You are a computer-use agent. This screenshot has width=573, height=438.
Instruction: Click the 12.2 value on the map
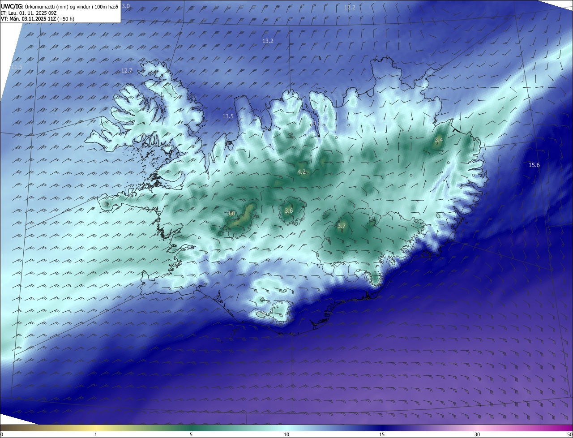pyautogui.click(x=350, y=8)
